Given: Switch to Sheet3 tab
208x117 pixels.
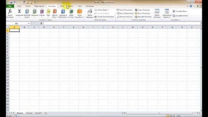Looking at the screenshot, I should click(x=38, y=113).
